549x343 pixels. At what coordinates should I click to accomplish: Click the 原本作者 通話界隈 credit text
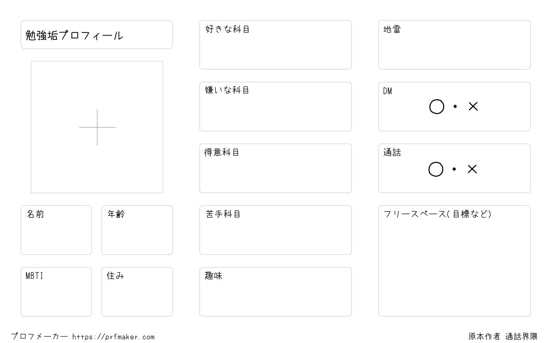point(503,337)
